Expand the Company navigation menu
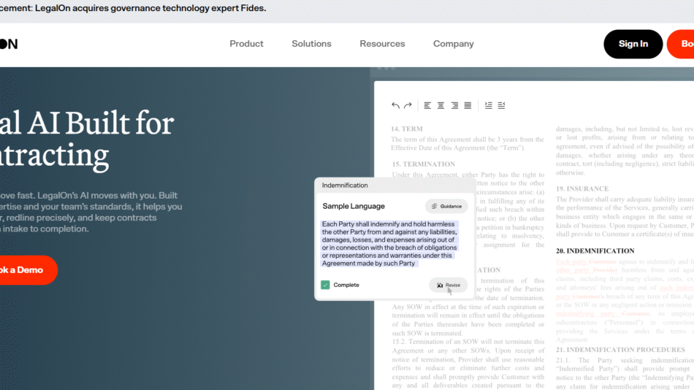Image resolution: width=694 pixels, height=390 pixels. [453, 44]
